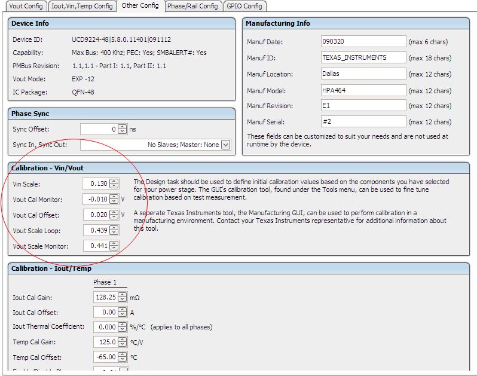Image resolution: width=477 pixels, height=376 pixels.
Task: Click the Iout Cal Offset value
Action: click(x=106, y=312)
